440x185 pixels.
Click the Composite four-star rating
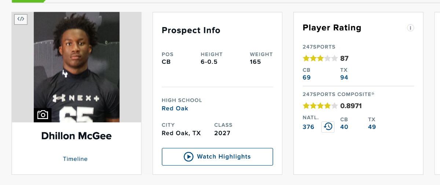point(320,106)
